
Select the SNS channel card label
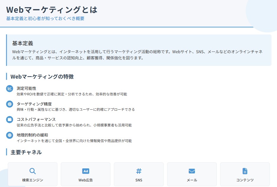139,180
